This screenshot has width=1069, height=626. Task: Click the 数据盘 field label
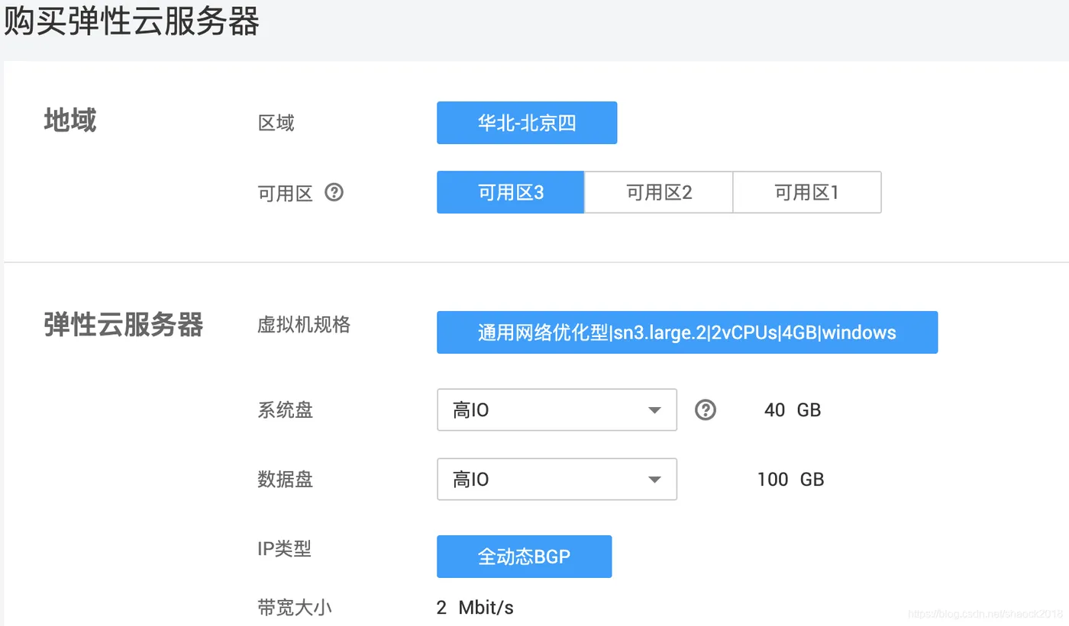click(285, 480)
